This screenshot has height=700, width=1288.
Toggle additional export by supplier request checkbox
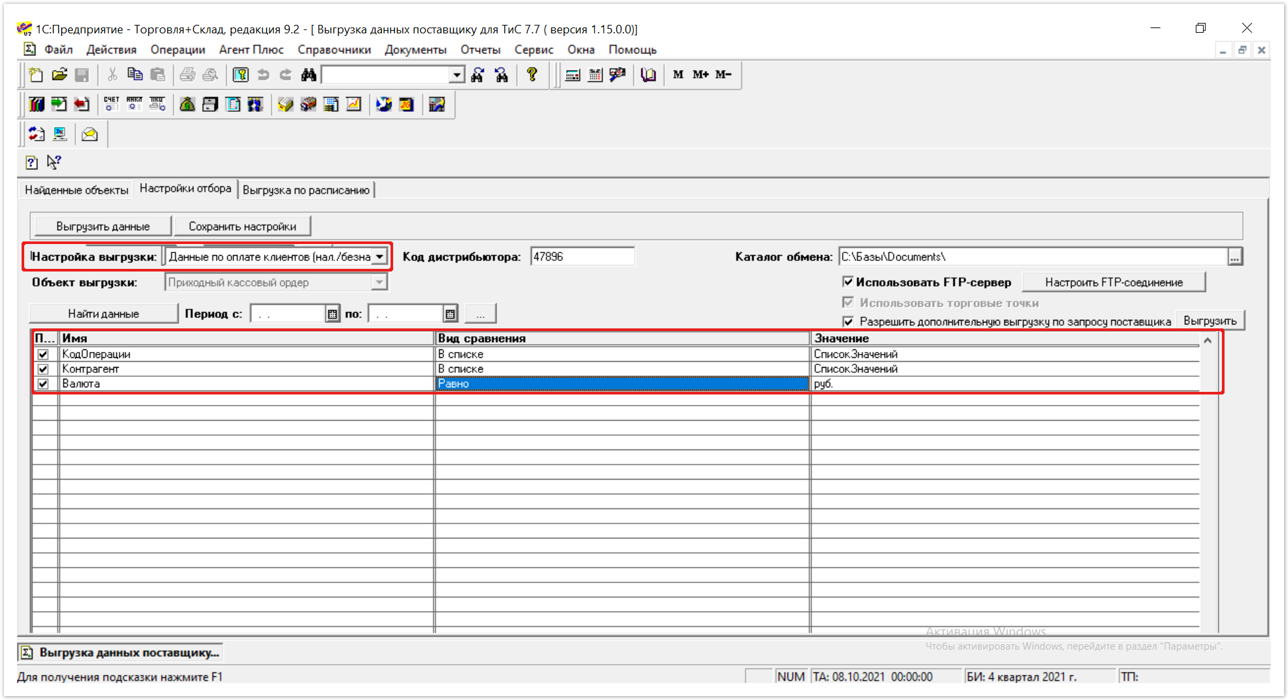pos(848,321)
